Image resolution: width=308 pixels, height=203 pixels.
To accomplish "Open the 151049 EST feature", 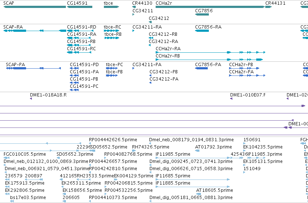I will point(244,172).
